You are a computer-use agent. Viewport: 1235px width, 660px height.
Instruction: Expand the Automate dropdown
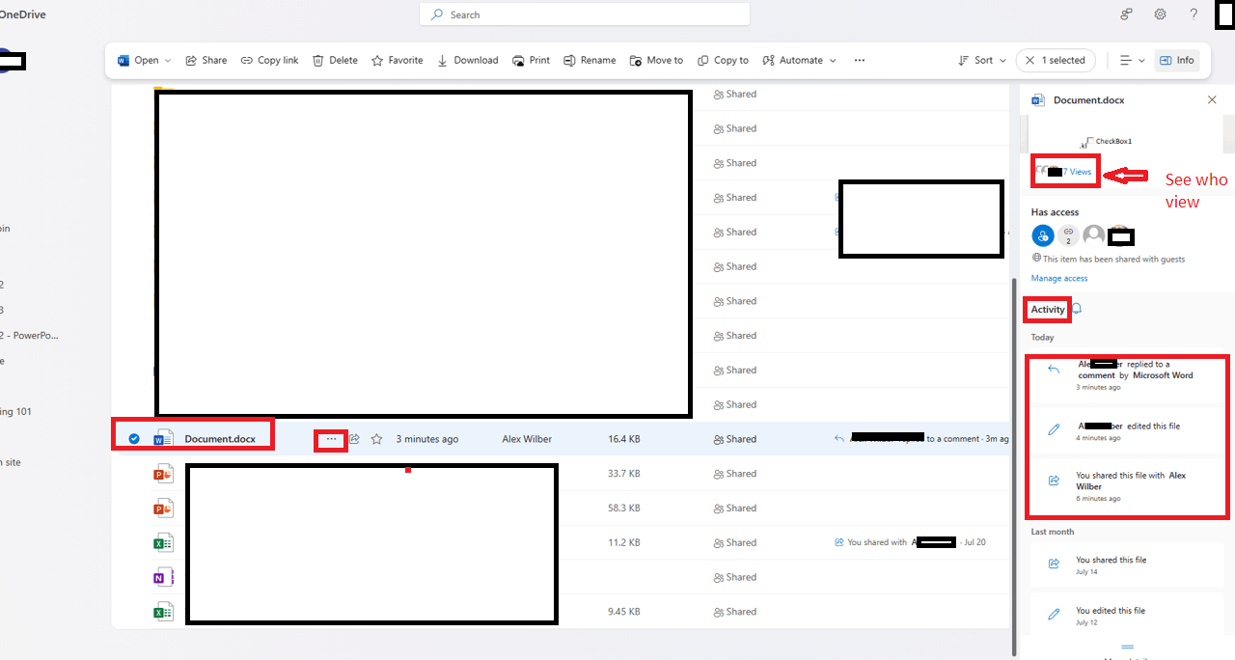pyautogui.click(x=799, y=60)
